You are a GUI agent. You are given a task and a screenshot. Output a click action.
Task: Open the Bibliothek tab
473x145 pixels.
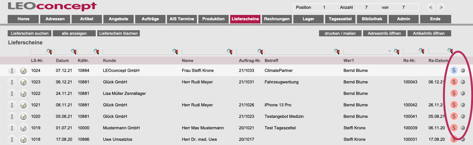pos(372,19)
